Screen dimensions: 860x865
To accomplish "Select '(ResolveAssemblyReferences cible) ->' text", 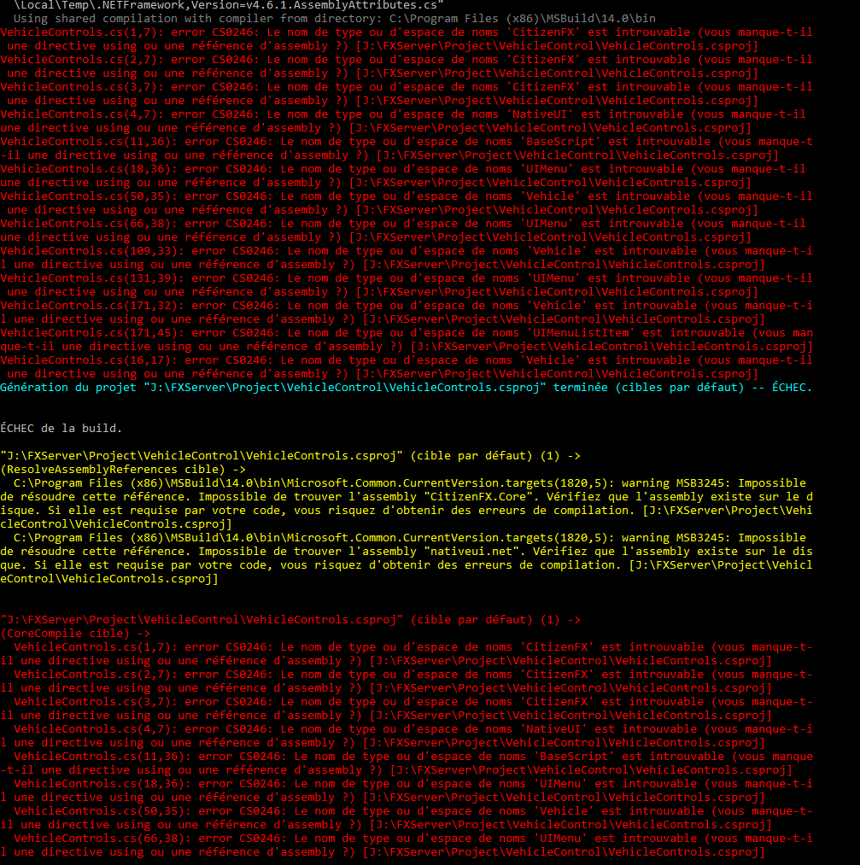I will tap(123, 470).
